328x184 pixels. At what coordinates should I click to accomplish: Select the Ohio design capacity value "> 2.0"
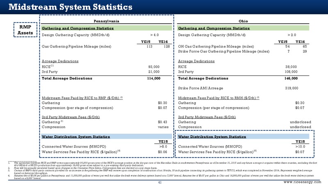pos(292,35)
